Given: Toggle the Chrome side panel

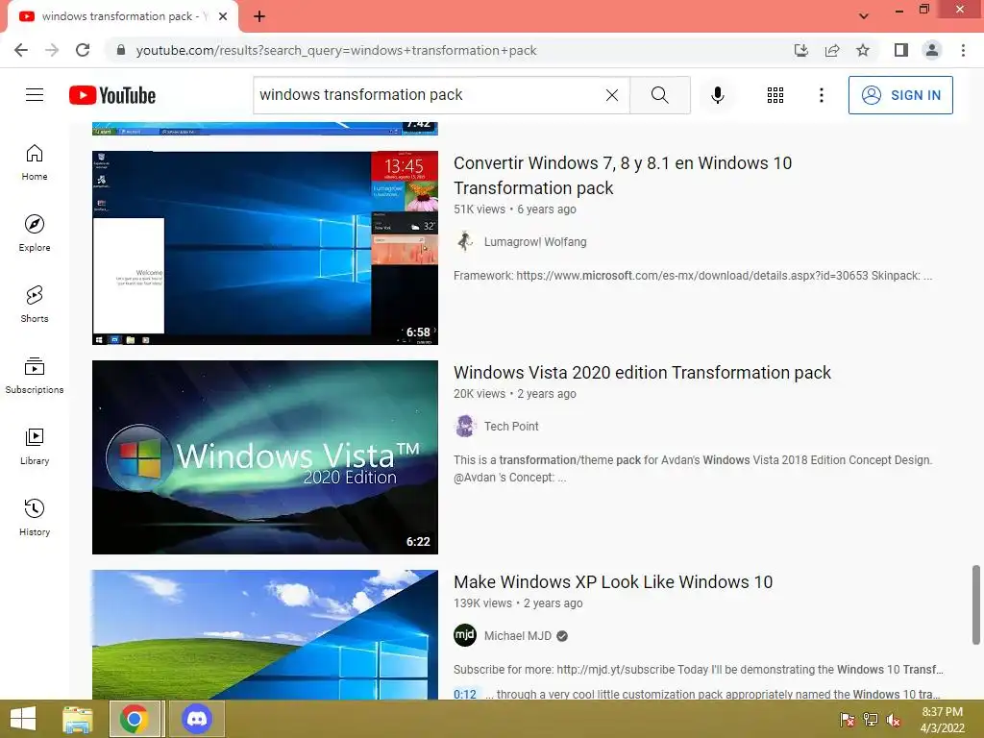Looking at the screenshot, I should [x=901, y=50].
